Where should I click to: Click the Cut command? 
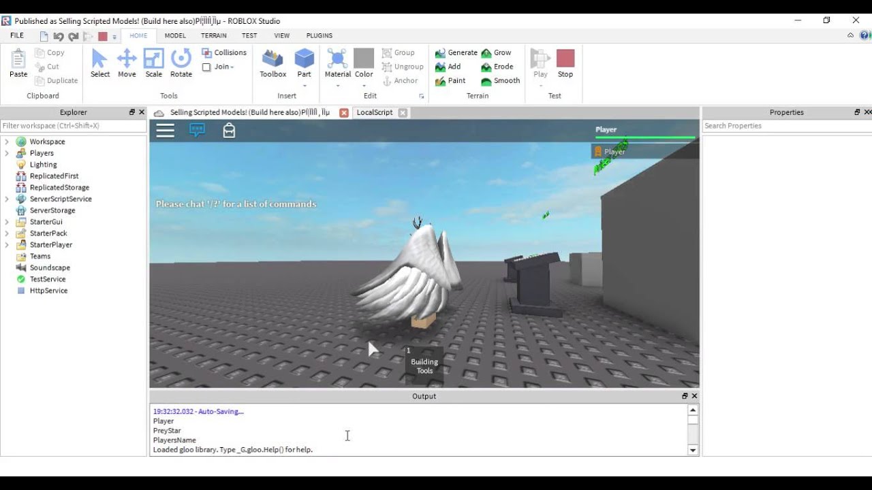point(47,67)
